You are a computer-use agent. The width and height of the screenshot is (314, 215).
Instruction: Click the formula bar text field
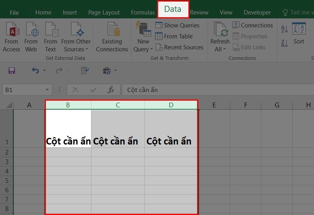[218, 90]
